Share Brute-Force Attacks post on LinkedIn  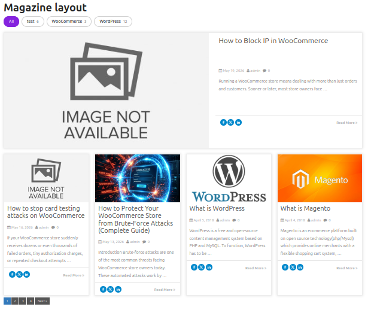118,289
